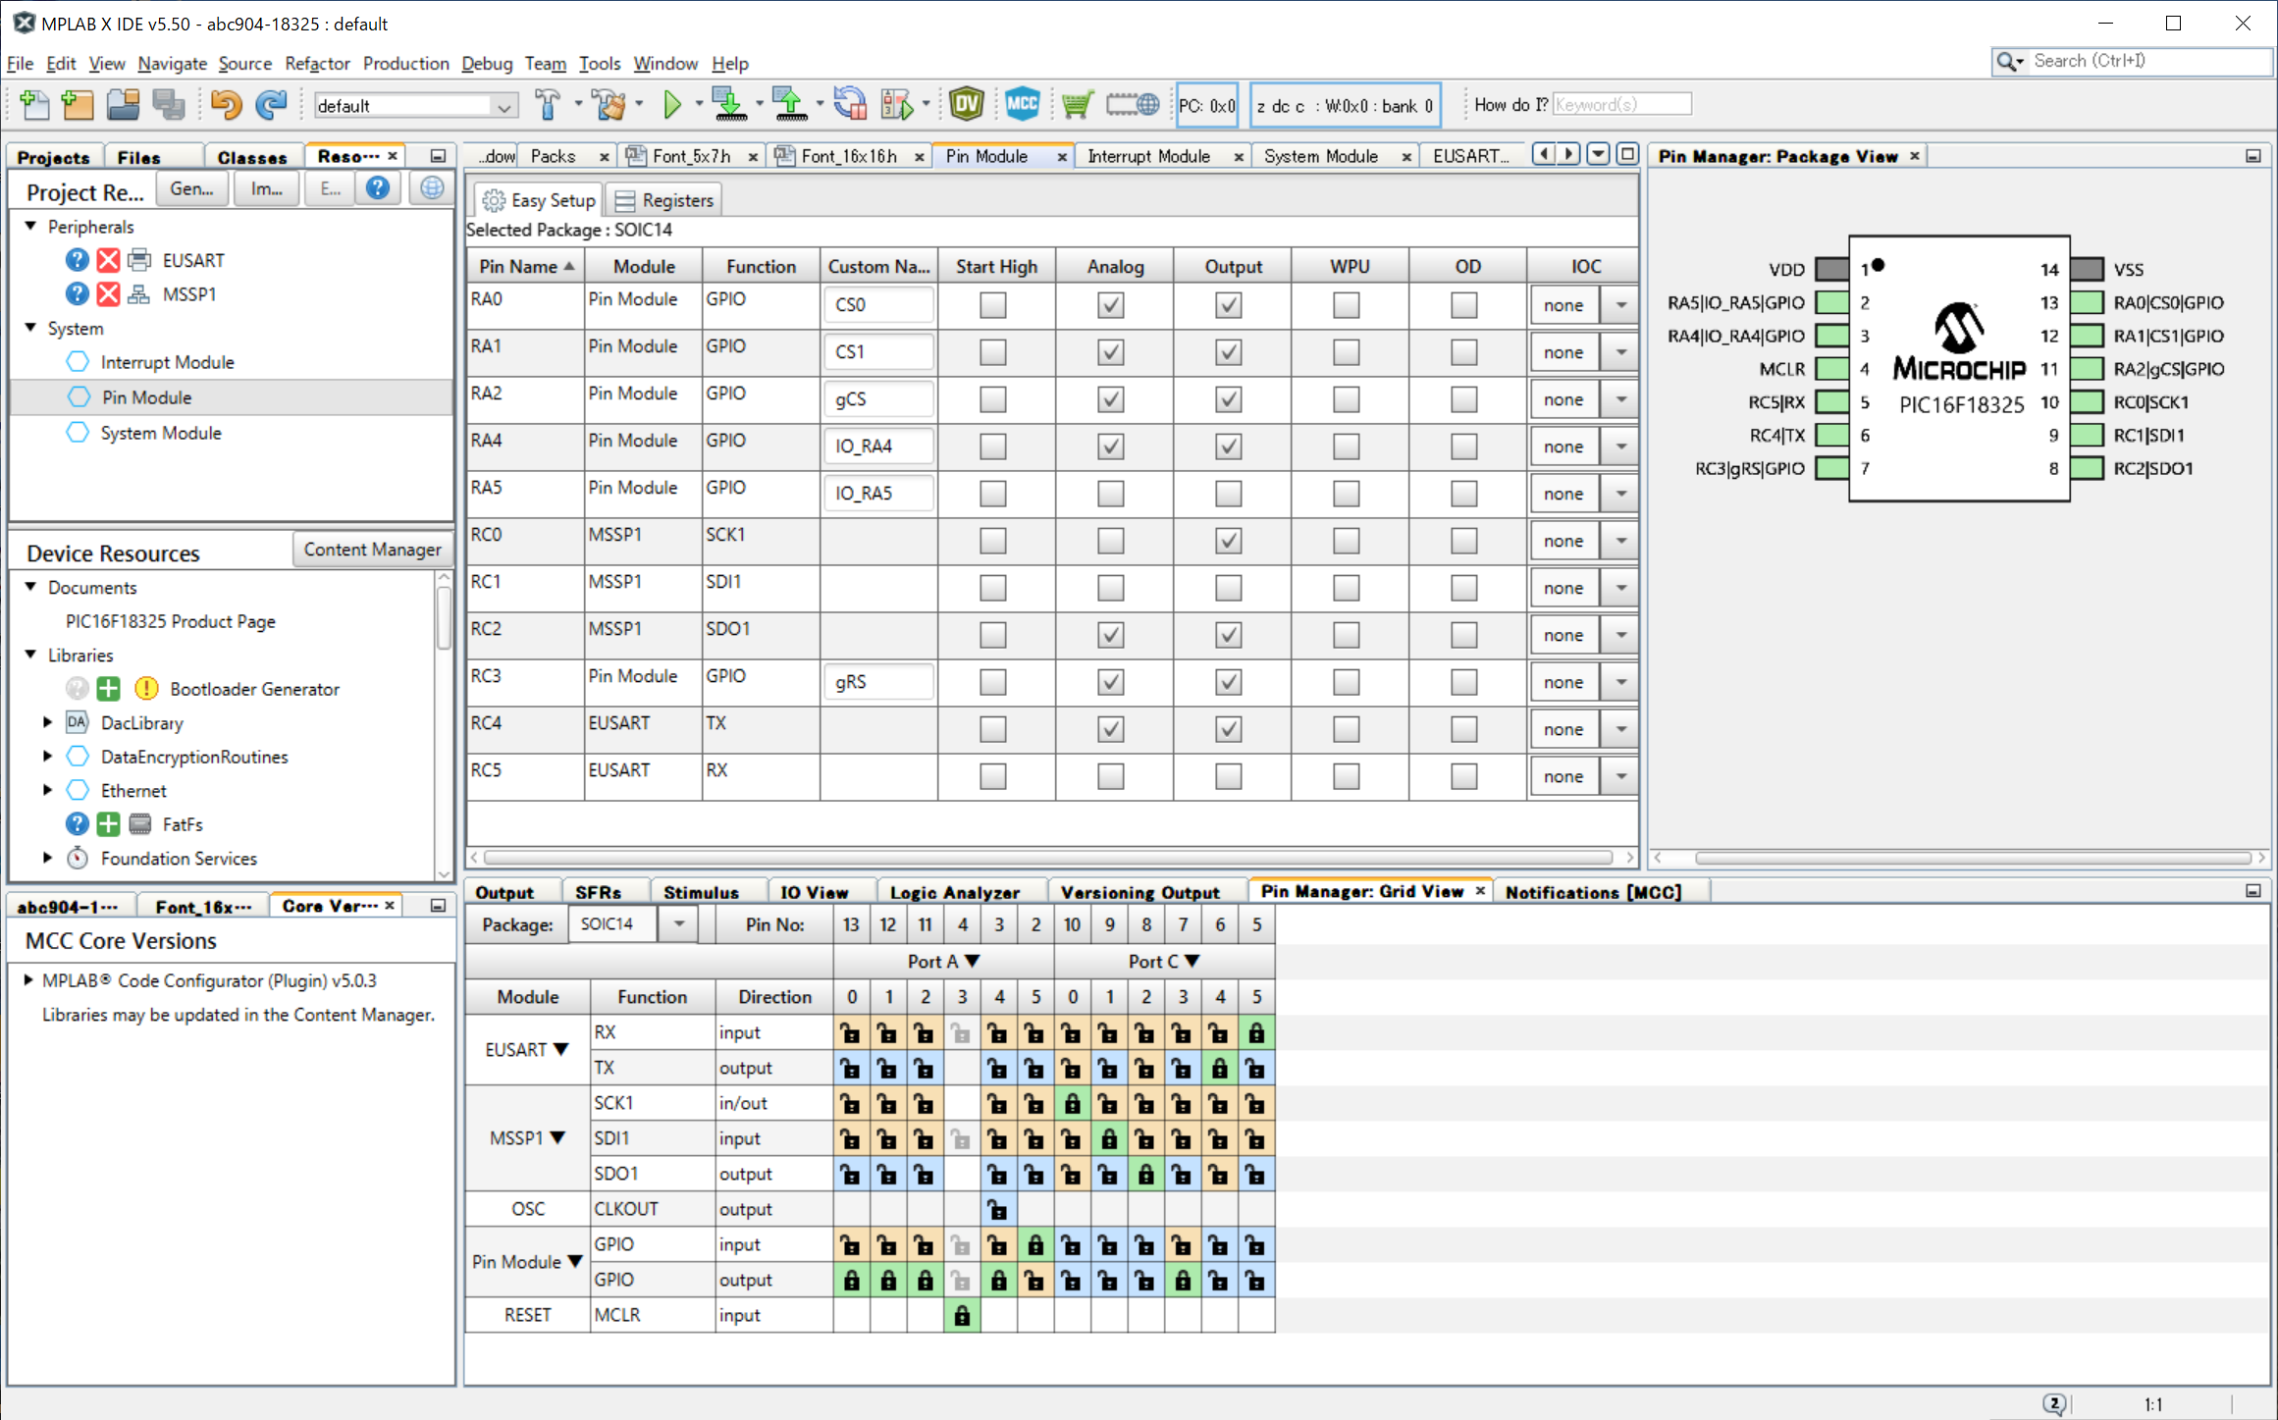Screen dimensions: 2278x1420
Task: Click the Open Project folder icon
Action: (x=123, y=105)
